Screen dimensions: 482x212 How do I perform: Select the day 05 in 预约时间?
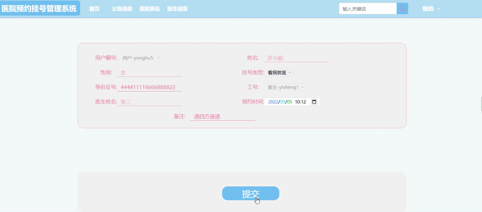coord(290,102)
